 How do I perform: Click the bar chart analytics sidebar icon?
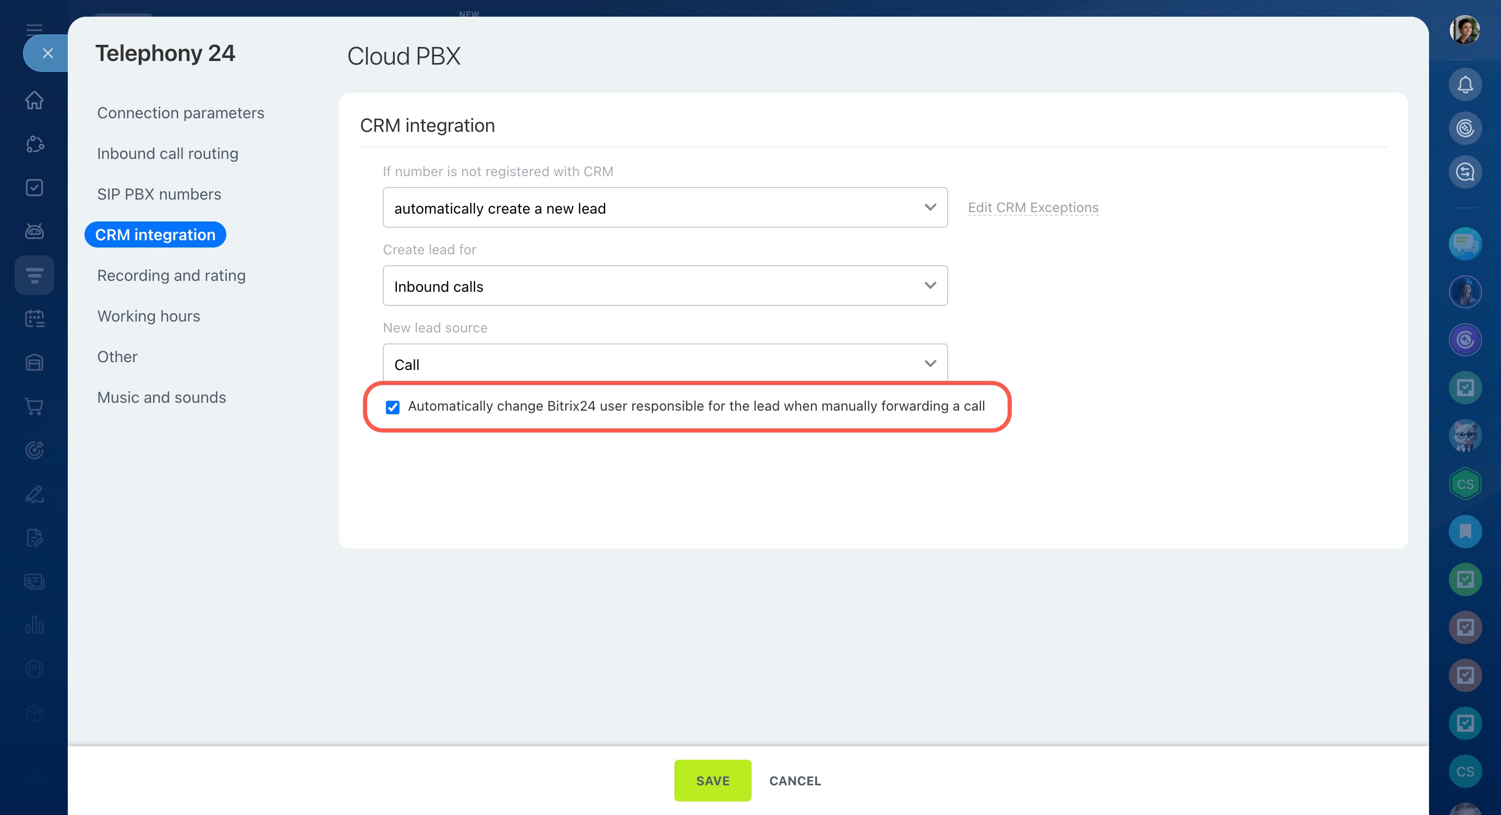point(34,625)
